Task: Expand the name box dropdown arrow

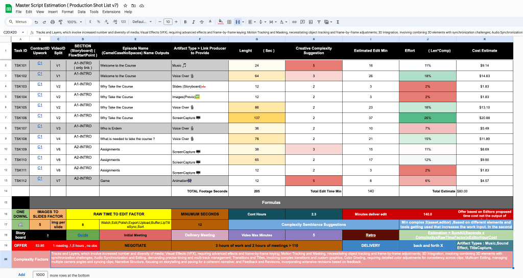Action: point(22,32)
